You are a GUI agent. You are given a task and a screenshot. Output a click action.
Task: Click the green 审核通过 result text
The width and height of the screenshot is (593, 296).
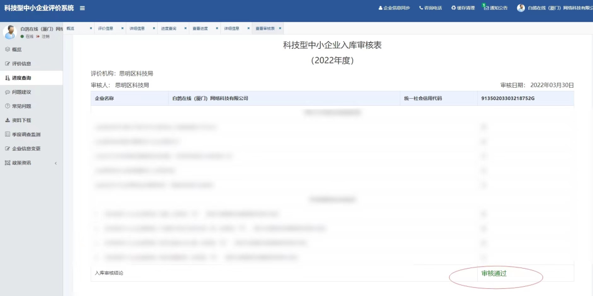coord(494,274)
